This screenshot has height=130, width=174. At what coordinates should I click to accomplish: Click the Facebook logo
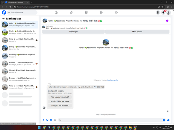point(4,12)
